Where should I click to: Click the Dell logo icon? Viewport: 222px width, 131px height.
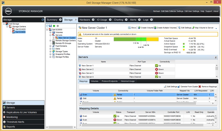pos(9,11)
